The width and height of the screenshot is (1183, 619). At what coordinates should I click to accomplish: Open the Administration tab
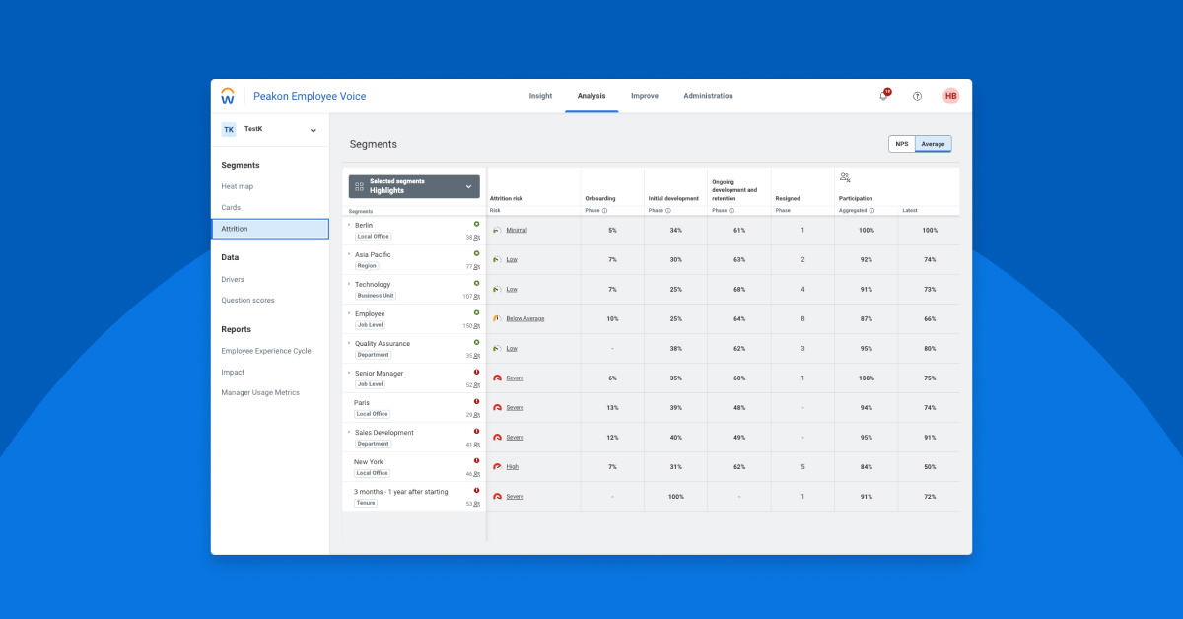[x=708, y=96]
